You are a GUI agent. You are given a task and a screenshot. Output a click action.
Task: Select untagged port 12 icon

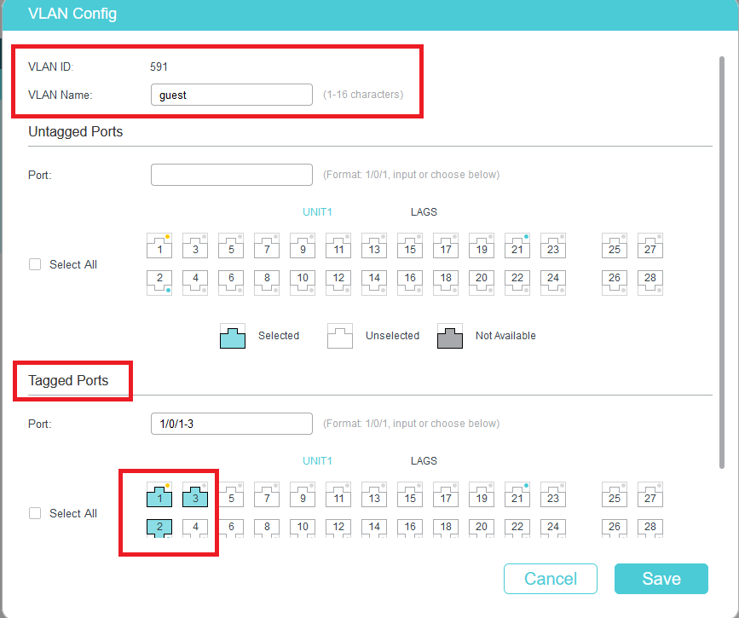[x=338, y=283]
